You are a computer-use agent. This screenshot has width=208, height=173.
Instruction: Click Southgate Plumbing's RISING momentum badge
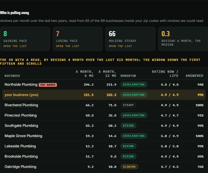click(x=128, y=125)
